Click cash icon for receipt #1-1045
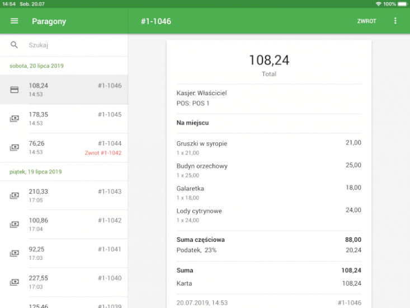 coord(15,119)
